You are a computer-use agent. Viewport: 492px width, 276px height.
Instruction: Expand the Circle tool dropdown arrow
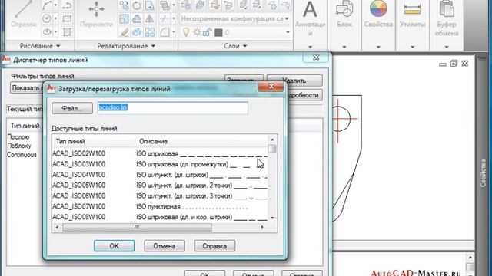(55, 18)
